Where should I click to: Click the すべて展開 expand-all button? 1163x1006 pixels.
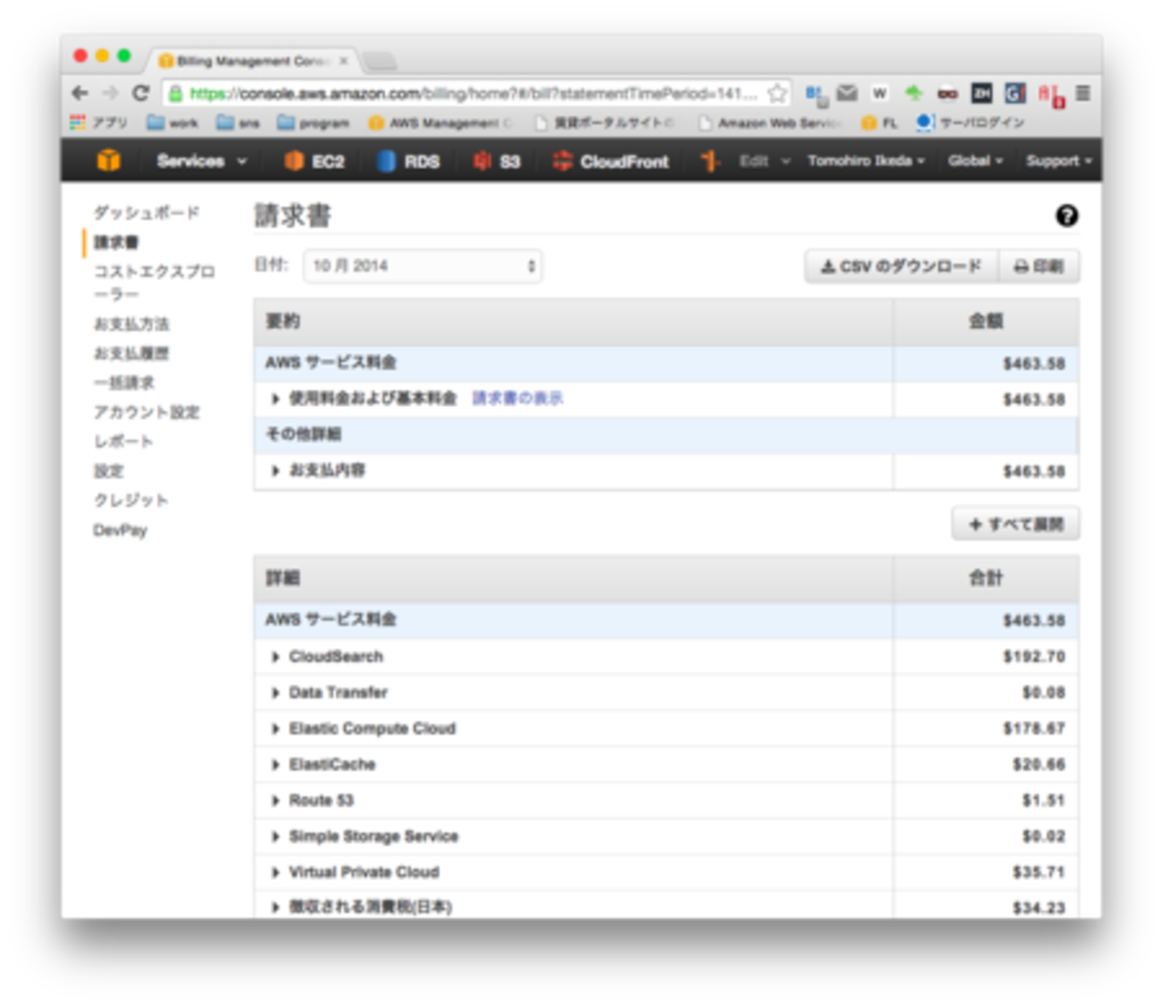pyautogui.click(x=1015, y=524)
